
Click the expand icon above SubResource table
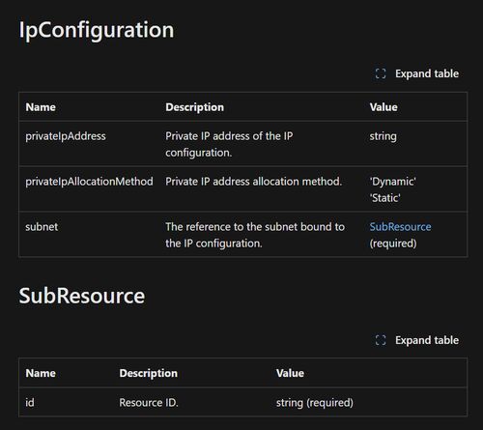(x=381, y=340)
